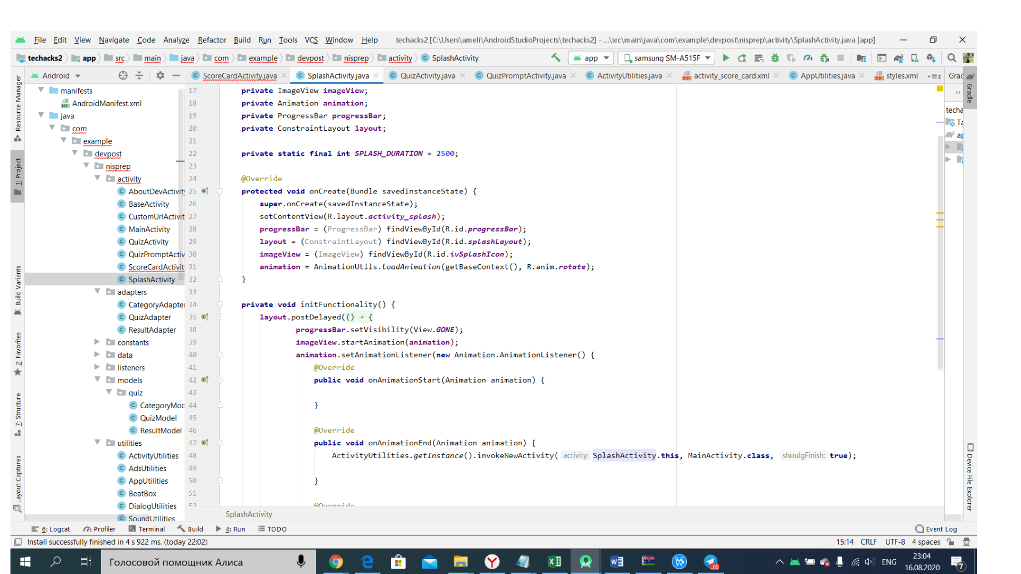This screenshot has width=1021, height=574.
Task: Select MainActivity in project tree
Action: point(149,229)
